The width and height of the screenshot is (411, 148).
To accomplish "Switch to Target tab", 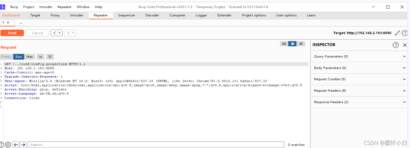I will coord(35,15).
